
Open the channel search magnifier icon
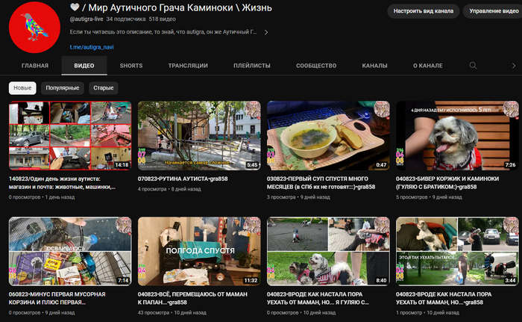[472, 66]
